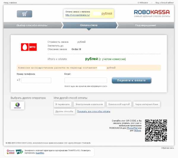Open the vowgoldsale.ru store link
Viewport: 178px width, 158px height.
click(x=77, y=15)
